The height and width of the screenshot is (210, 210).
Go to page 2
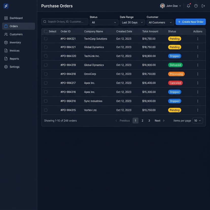coord(142,121)
